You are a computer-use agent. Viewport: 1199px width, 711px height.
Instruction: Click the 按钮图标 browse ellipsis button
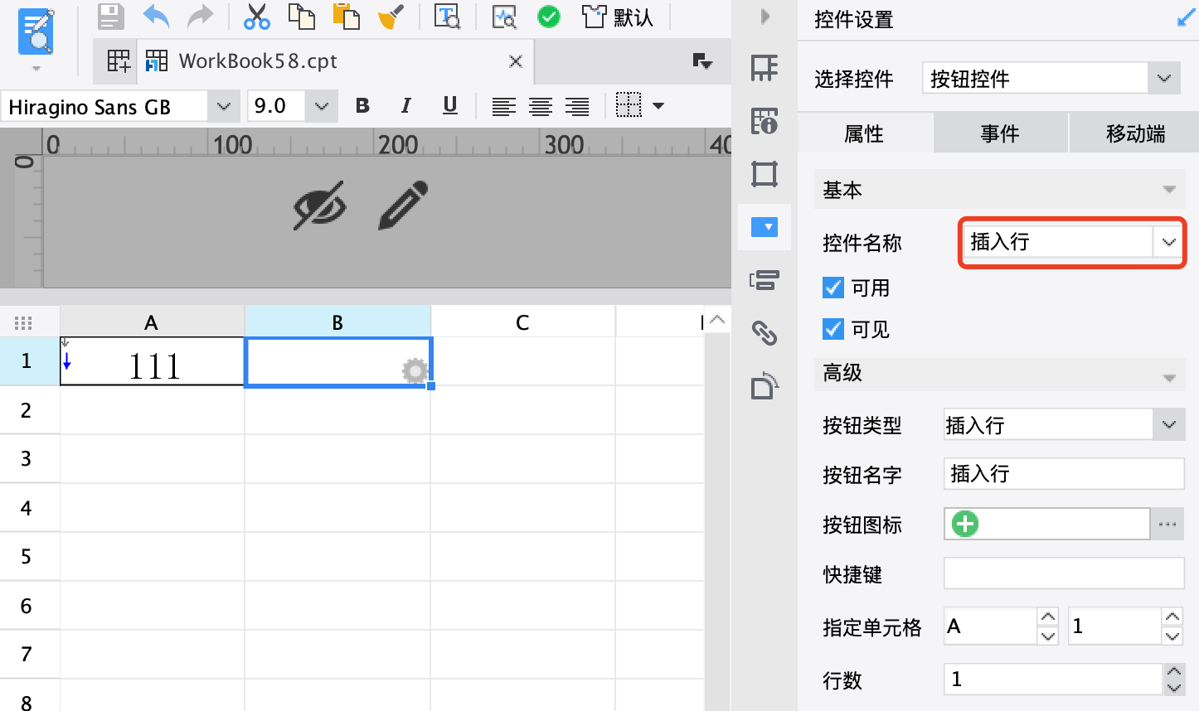point(1167,525)
